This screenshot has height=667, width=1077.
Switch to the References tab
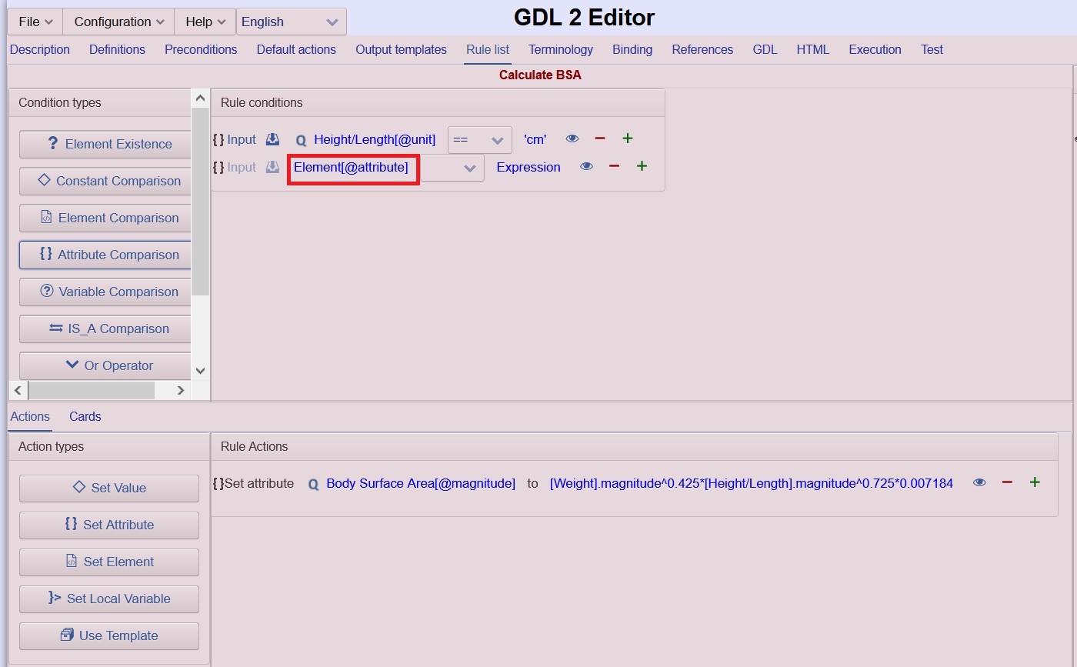pyautogui.click(x=702, y=49)
